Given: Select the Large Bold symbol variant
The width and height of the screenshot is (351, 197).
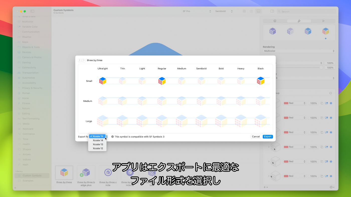Looking at the screenshot, I should point(221,121).
